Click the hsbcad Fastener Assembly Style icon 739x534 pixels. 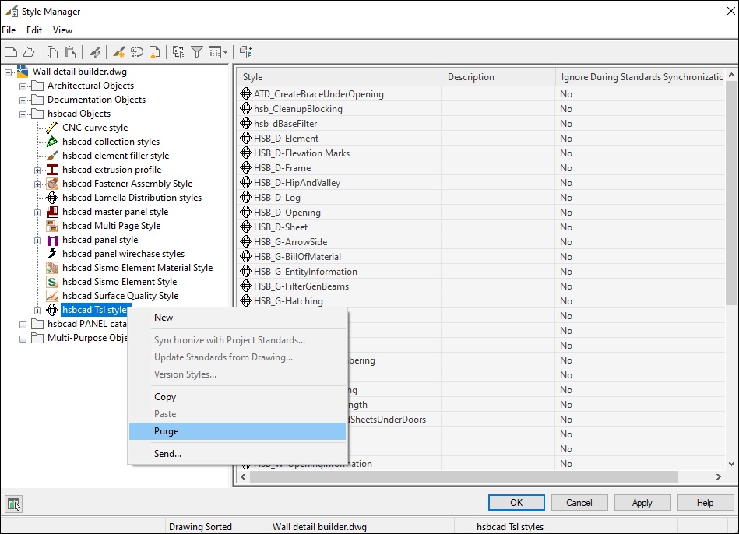52,184
